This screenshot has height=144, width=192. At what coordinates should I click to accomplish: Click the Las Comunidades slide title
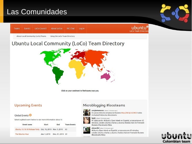pos(37,12)
